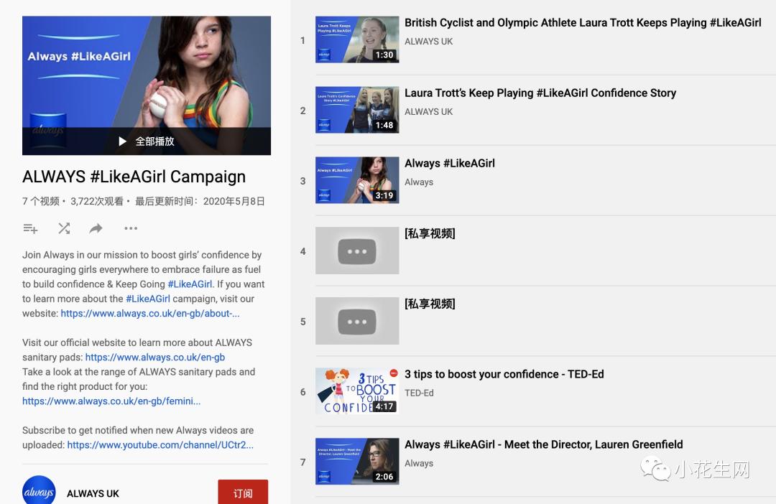The width and height of the screenshot is (776, 504).
Task: Click [私享视频] title in row 5
Action: pyautogui.click(x=430, y=304)
